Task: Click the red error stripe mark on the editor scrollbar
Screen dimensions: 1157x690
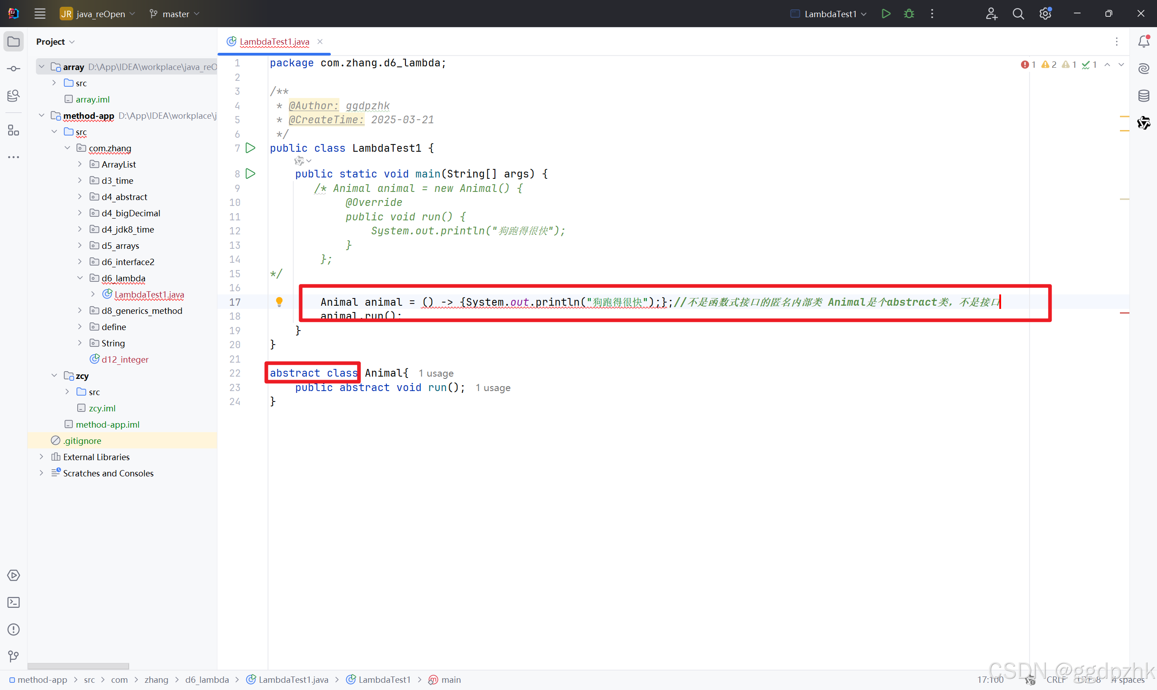Action: (1124, 313)
